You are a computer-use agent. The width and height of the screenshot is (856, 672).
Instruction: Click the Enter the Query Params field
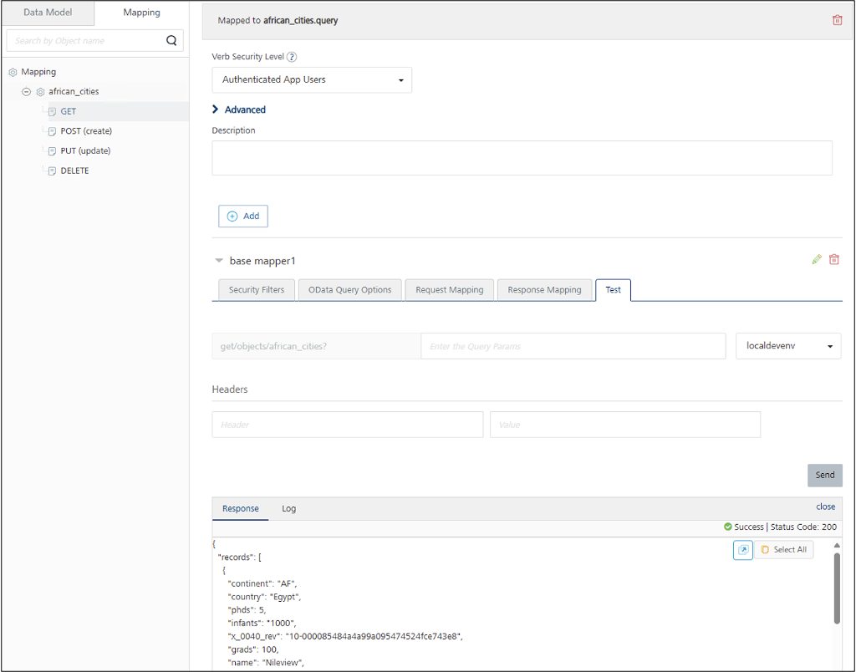[573, 346]
